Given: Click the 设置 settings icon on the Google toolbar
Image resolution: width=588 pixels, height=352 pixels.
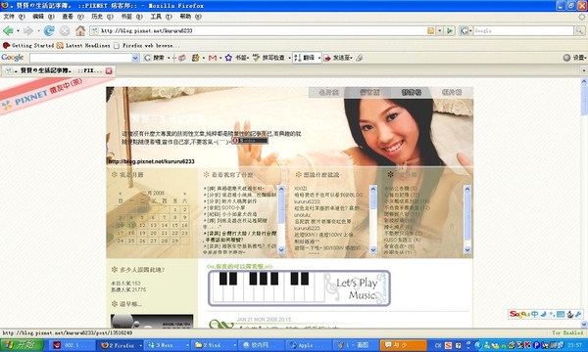Looking at the screenshot, I should (566, 58).
